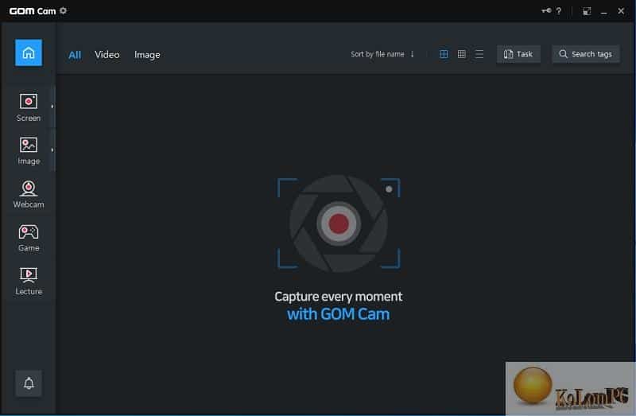Open Image capture mode
This screenshot has height=416, width=636.
29,150
